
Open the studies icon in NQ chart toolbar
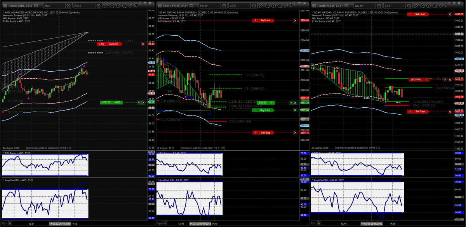tap(423, 6)
